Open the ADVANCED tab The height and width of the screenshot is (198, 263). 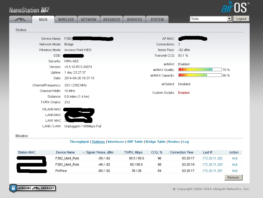pyautogui.click(x=112, y=20)
